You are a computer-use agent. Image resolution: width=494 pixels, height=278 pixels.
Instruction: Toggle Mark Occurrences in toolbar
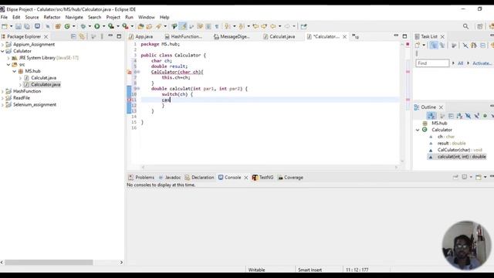[183, 26]
